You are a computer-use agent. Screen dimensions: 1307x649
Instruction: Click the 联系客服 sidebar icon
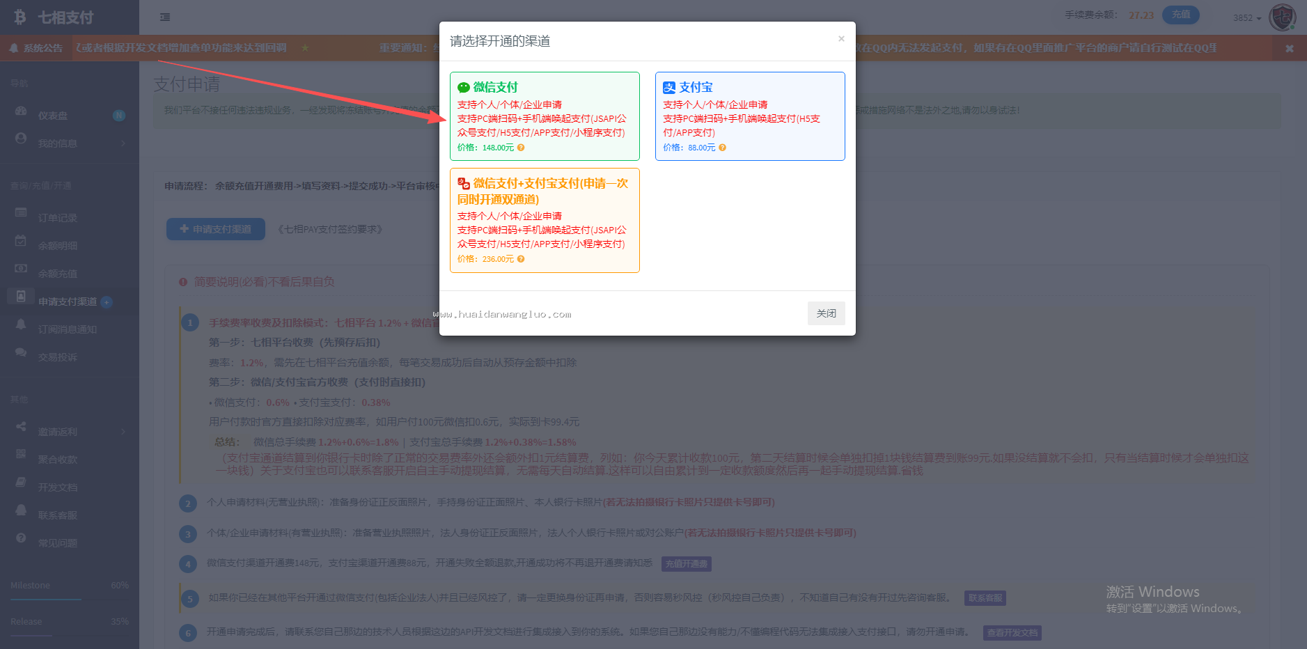(x=21, y=510)
